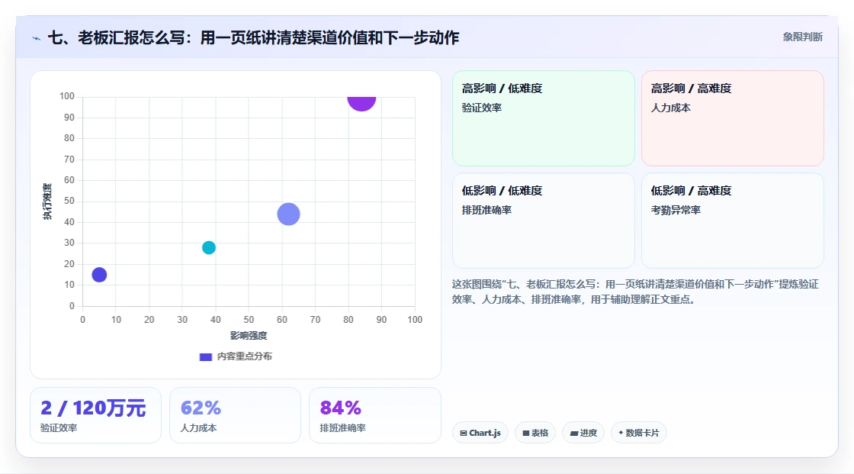
Task: Select the 低影响 / 低难度 quadrant card
Action: (544, 221)
